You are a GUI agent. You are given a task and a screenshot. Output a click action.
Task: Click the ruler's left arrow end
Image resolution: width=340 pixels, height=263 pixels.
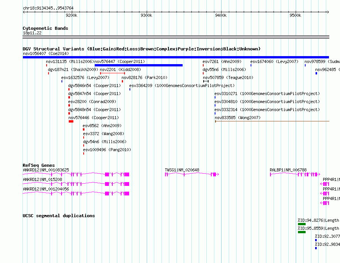[24, 12]
